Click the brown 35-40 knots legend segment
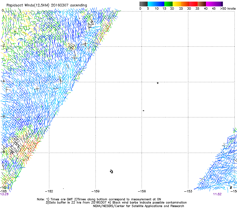The height and width of the screenshot is (208, 237). 202,4
